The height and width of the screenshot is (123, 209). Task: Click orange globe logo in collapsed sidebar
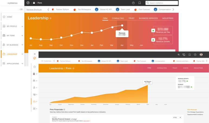(35, 58)
